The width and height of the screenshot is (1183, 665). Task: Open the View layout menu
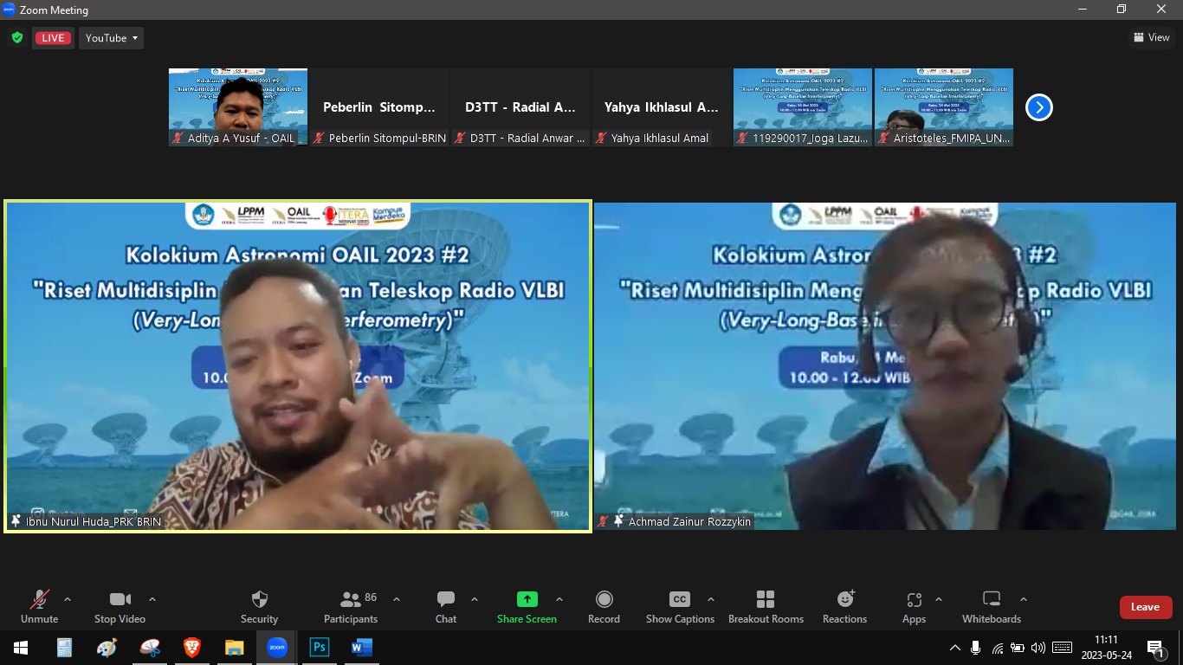1152,37
